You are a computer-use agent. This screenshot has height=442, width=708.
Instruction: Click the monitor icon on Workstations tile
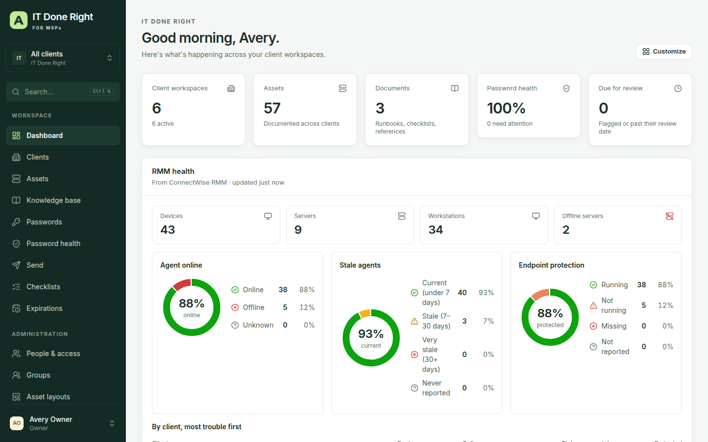tap(536, 216)
